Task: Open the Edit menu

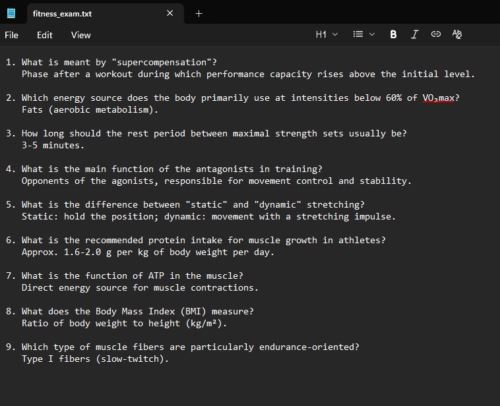Action: pos(45,35)
